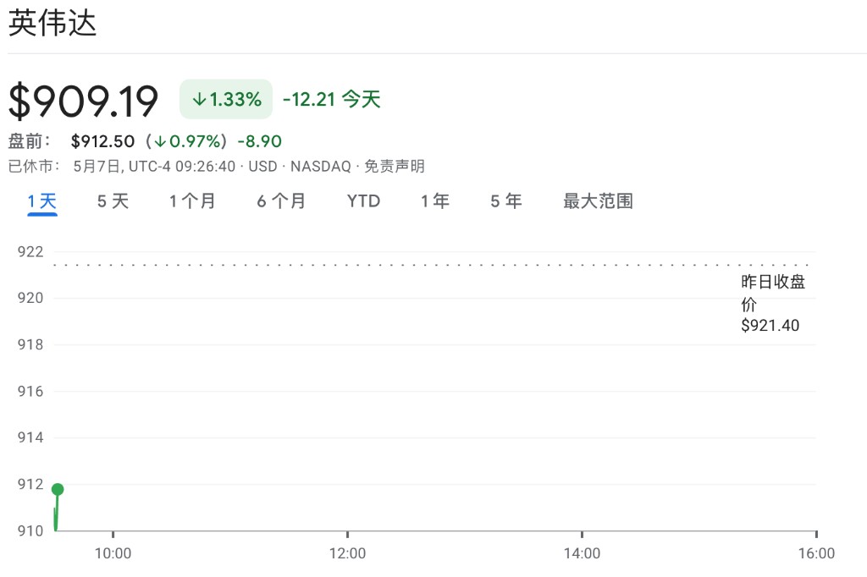Click the $909.19 current price
The image size is (867, 577).
84,102
